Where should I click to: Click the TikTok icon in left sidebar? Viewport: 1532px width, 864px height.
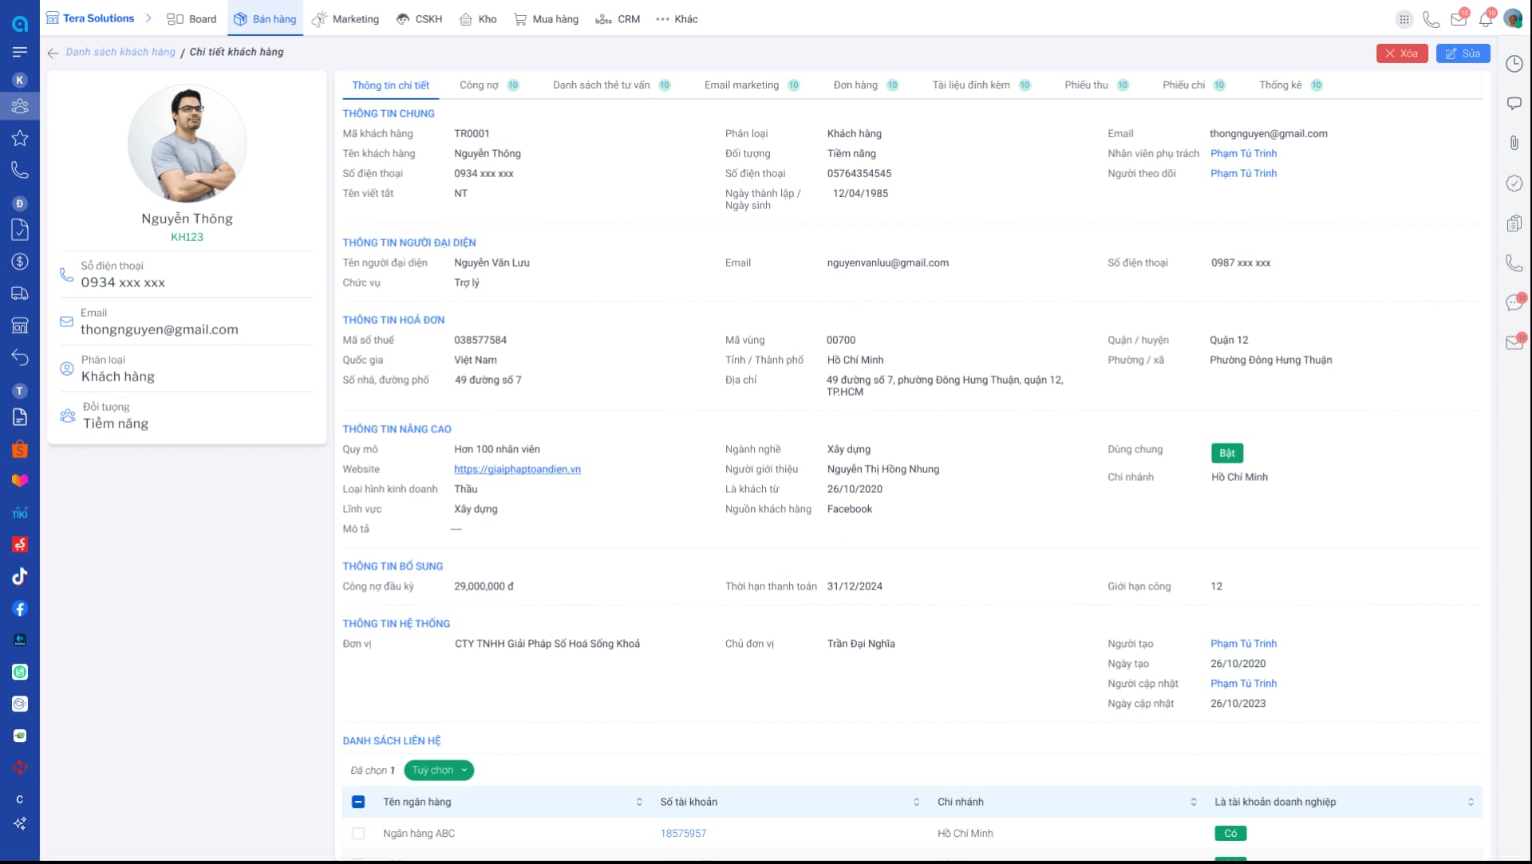point(20,576)
